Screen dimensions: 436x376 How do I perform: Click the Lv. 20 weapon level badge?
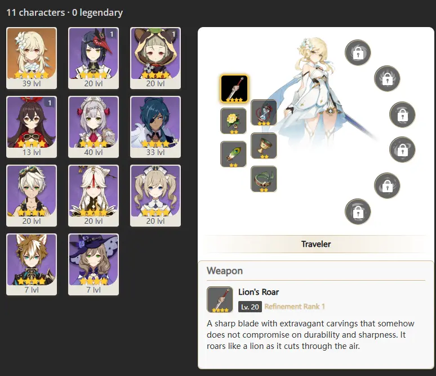coord(250,307)
